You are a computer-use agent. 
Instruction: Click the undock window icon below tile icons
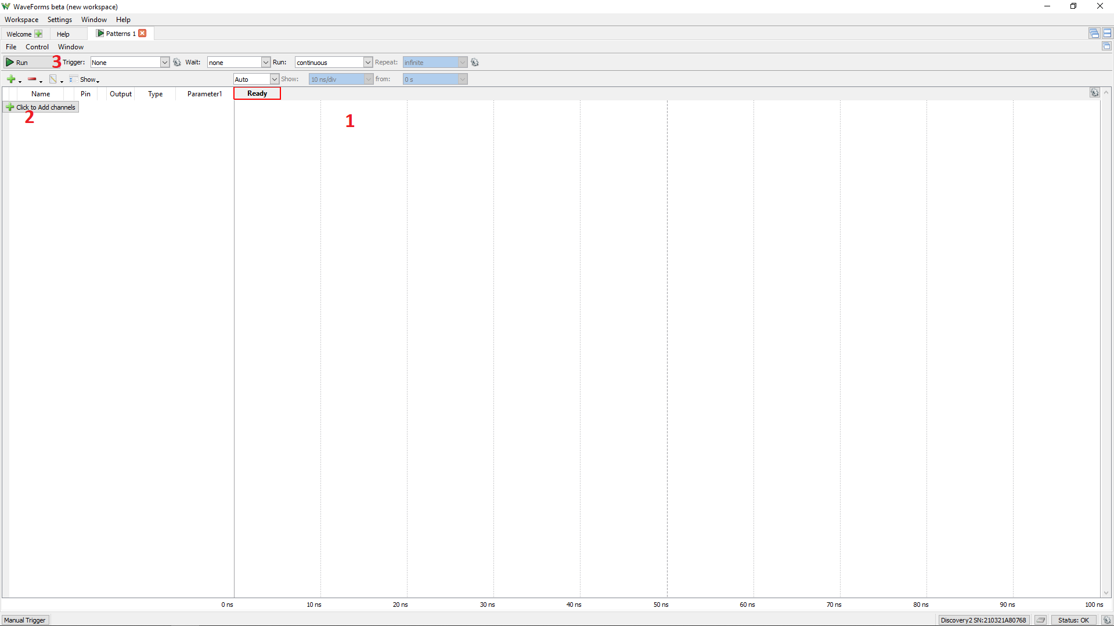pyautogui.click(x=1106, y=46)
